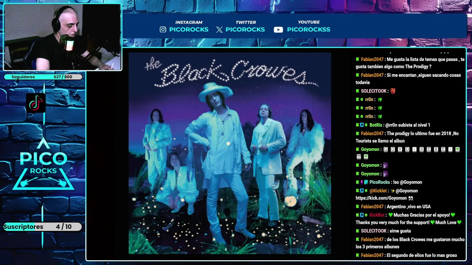The height and width of the screenshot is (265, 472).
Task: Click the green heart before 'Muchas Gracias'
Action: click(x=391, y=215)
